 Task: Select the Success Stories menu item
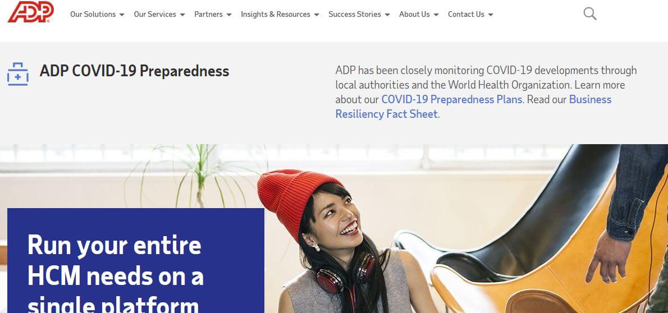[x=354, y=14]
